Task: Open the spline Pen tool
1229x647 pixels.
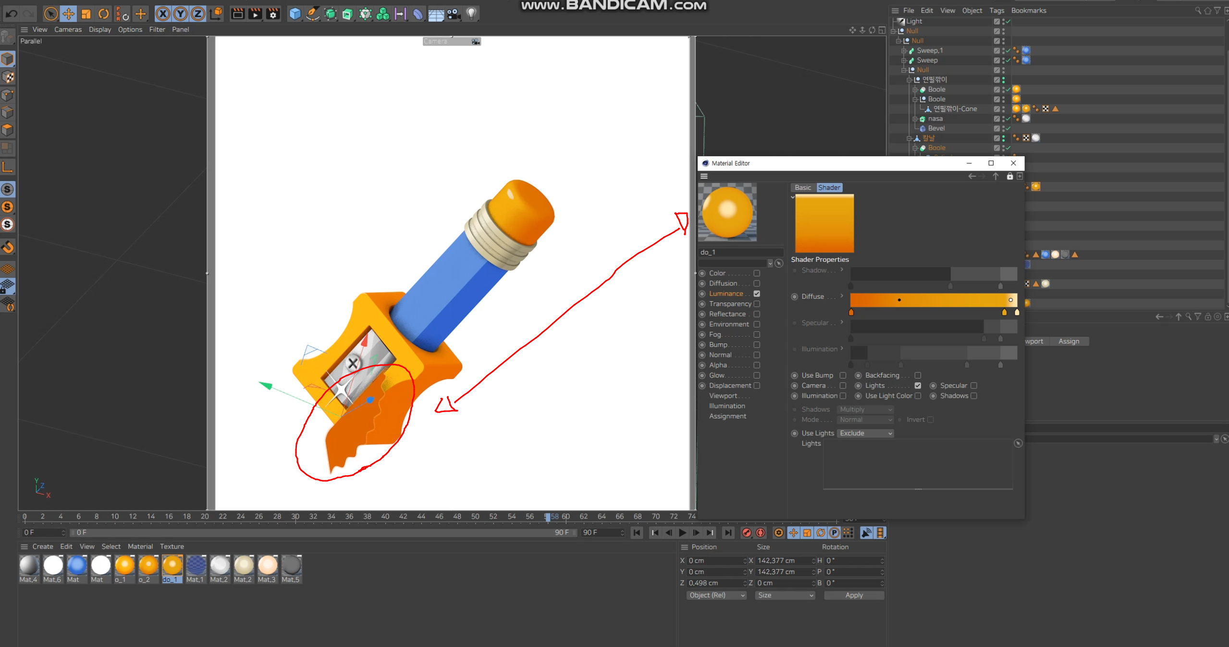Action: coord(313,14)
